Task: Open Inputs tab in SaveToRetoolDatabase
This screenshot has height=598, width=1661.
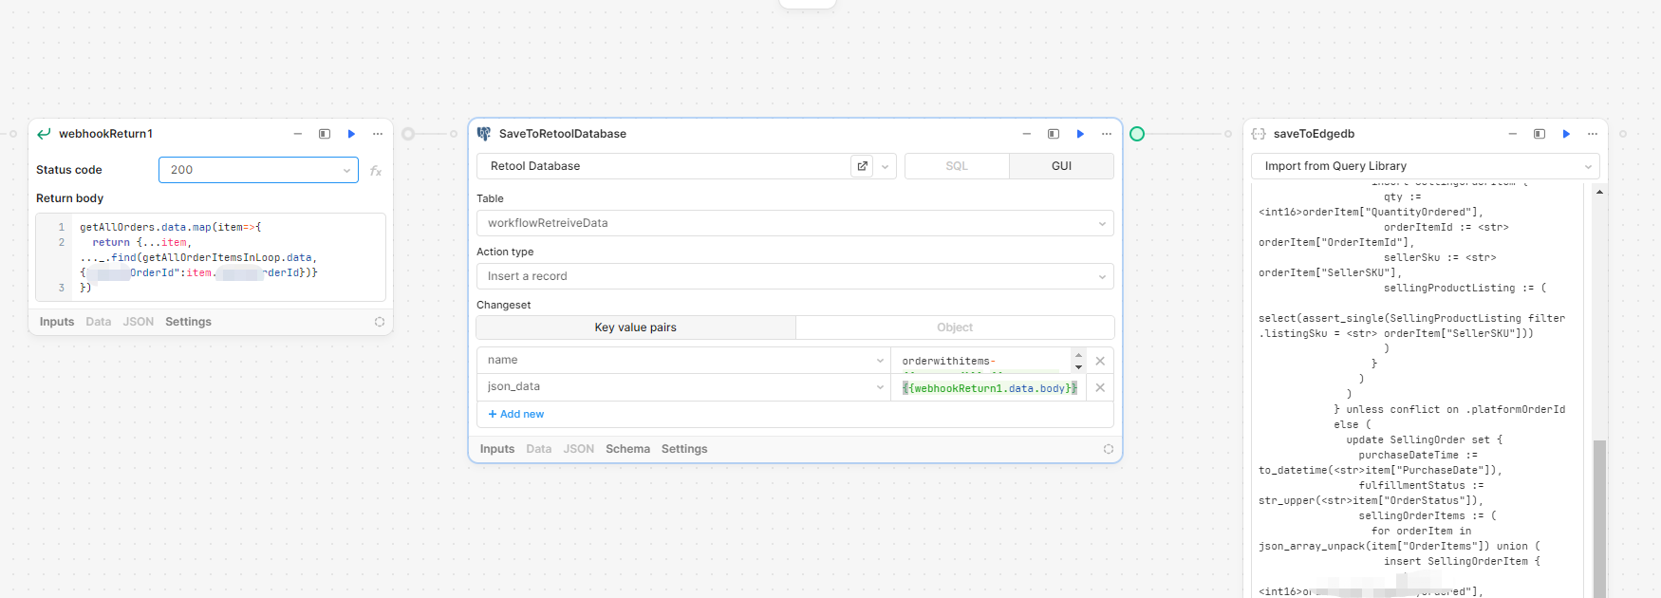Action: pos(497,449)
